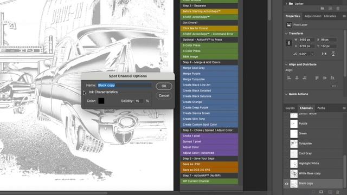Screen dimensions: 347x195
Task: Align vertical centers icon
Action: click(x=325, y=78)
